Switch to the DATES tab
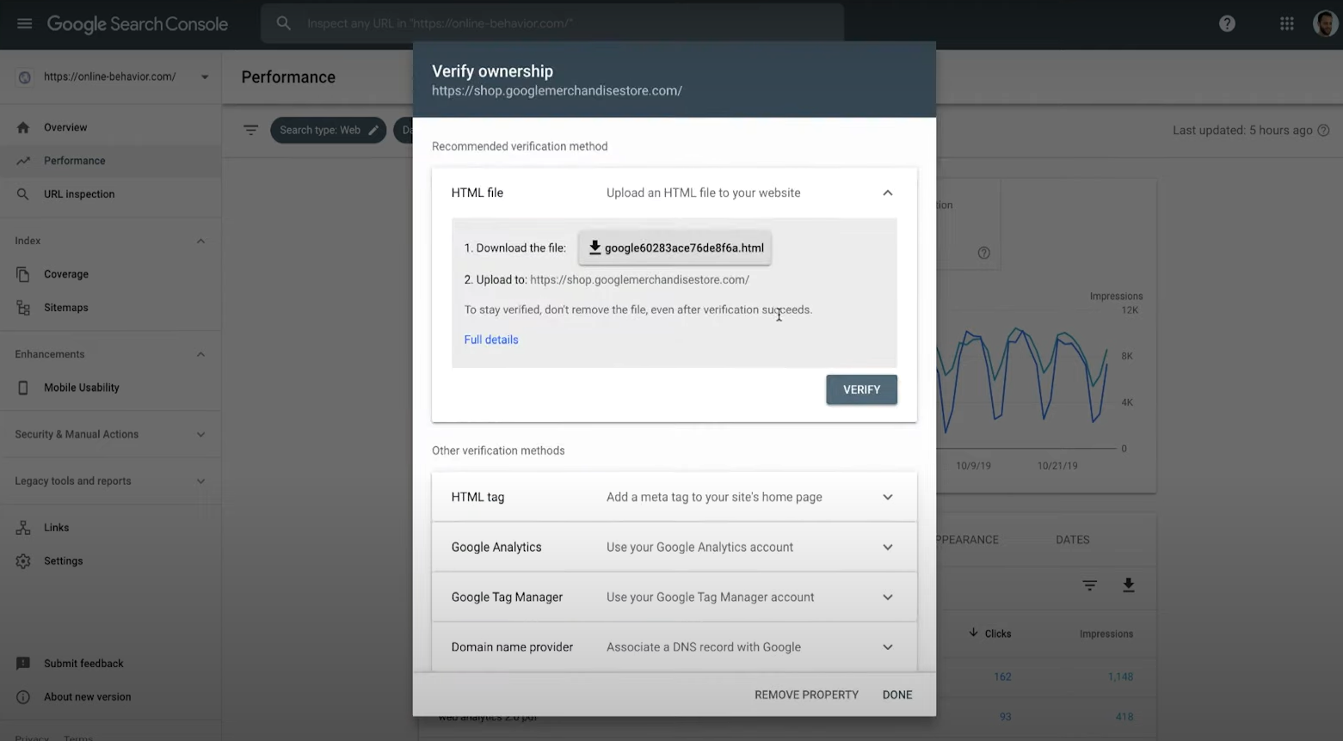 (x=1073, y=540)
